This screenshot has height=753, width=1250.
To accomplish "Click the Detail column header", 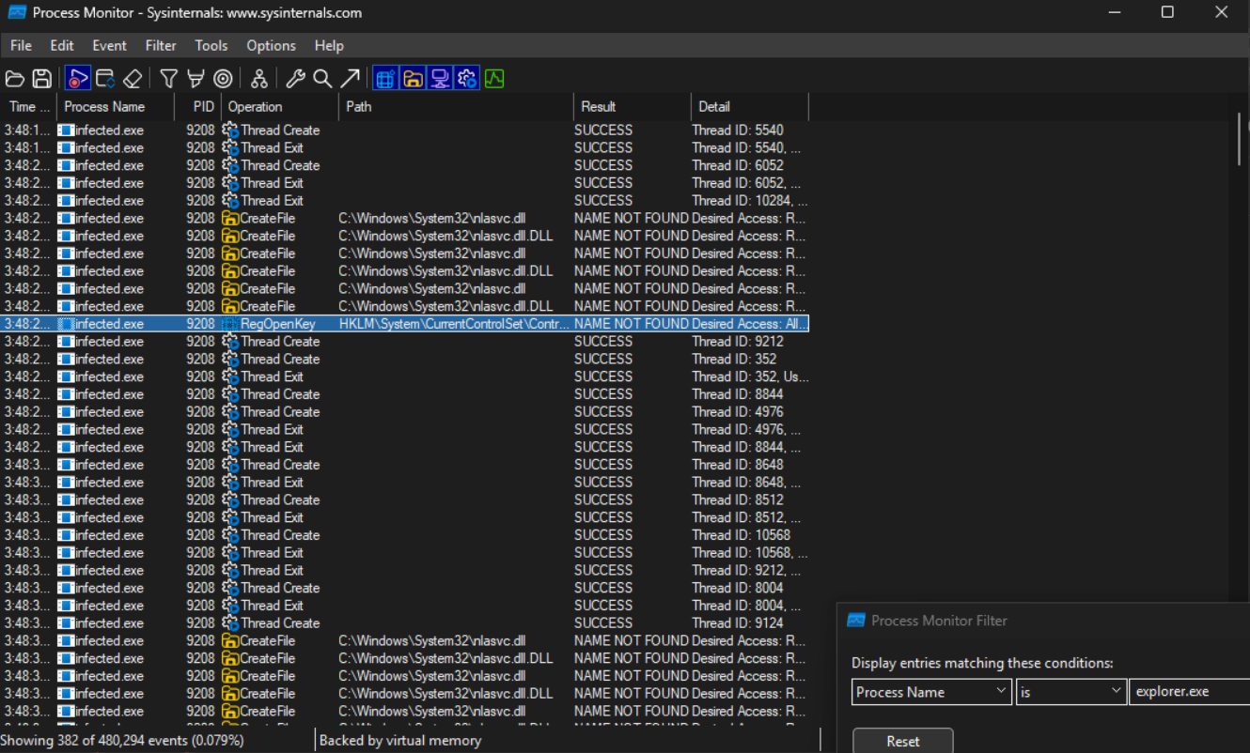I will pyautogui.click(x=749, y=106).
